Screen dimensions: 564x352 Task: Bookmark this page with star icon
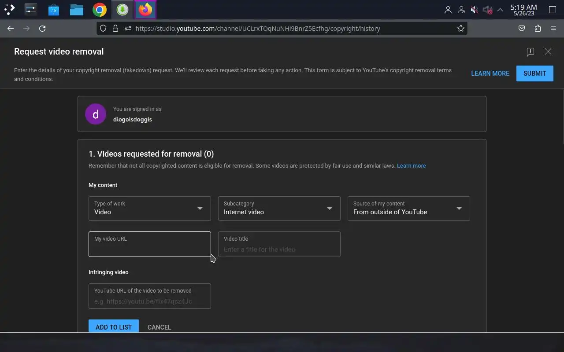[460, 28]
